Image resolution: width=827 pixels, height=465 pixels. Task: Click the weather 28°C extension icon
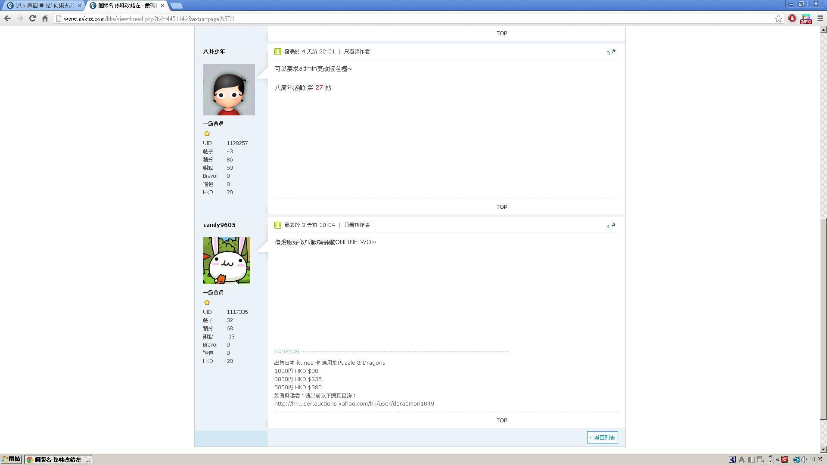(806, 19)
